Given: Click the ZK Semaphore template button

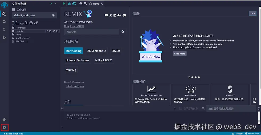Looking at the screenshot, I should [x=96, y=51].
